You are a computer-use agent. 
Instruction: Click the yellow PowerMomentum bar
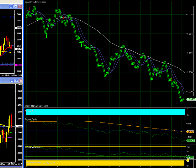[105, 163]
